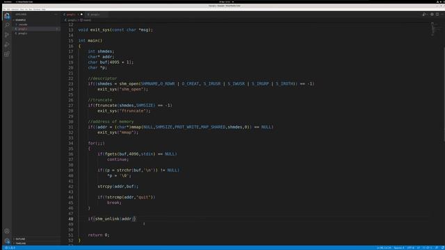Image resolution: width=445 pixels, height=250 pixels.
Task: Click the '//descriptor' comment on line 22
Action: pos(102,78)
